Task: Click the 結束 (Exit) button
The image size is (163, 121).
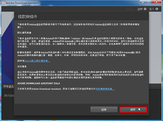Action: click(104, 110)
